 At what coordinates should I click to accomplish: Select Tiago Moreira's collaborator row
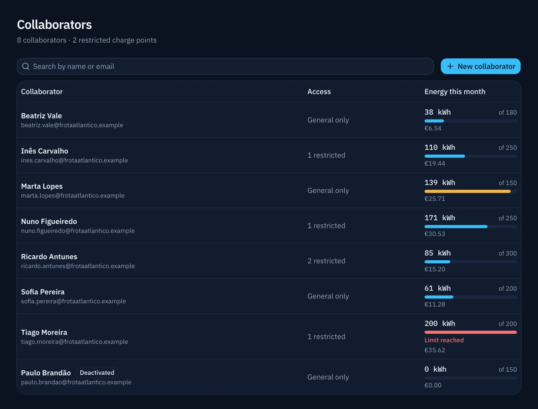pyautogui.click(x=269, y=337)
